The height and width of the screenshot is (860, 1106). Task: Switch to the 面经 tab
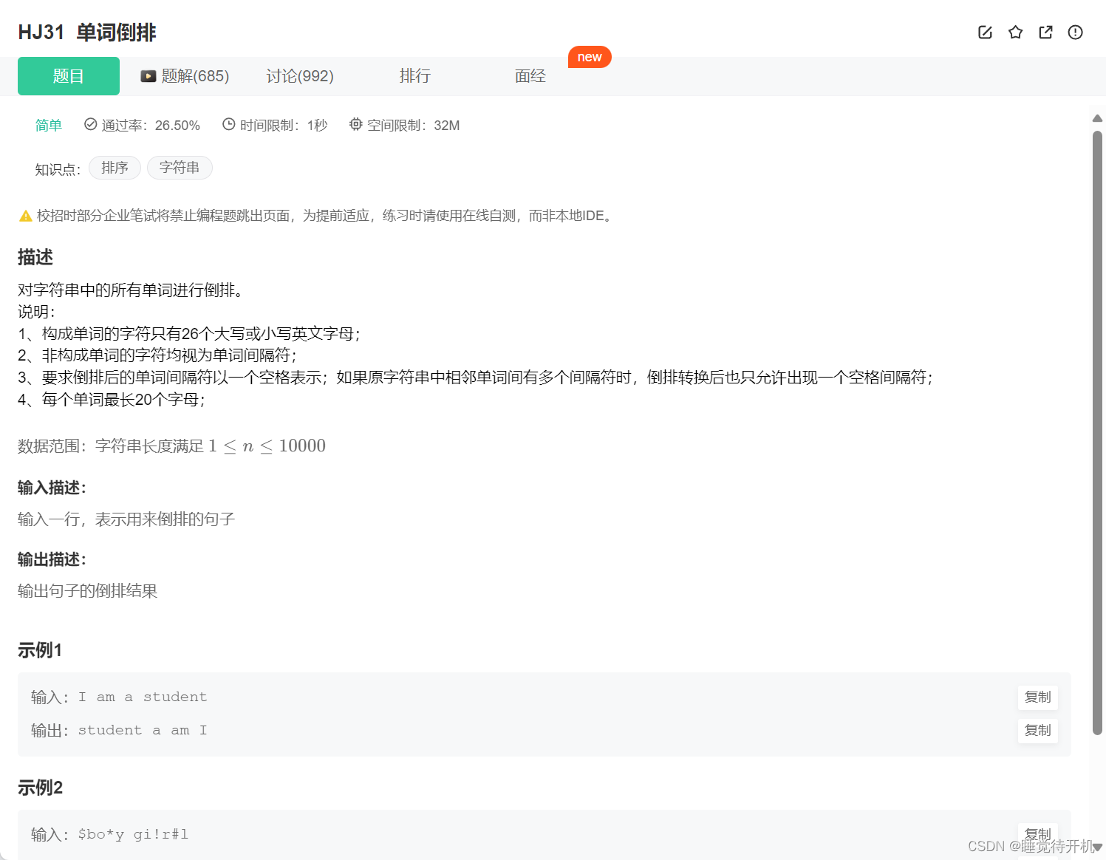530,76
